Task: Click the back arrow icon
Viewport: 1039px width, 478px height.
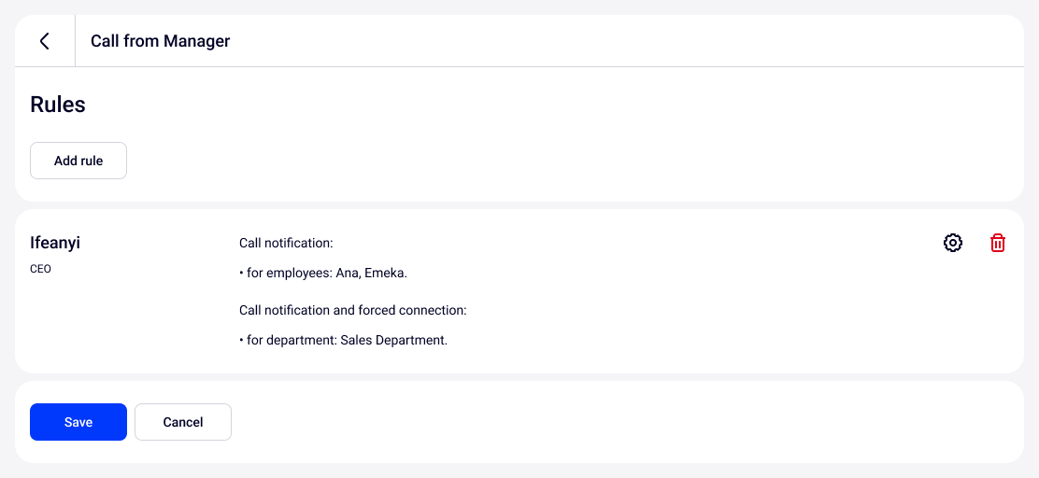Action: [x=44, y=41]
